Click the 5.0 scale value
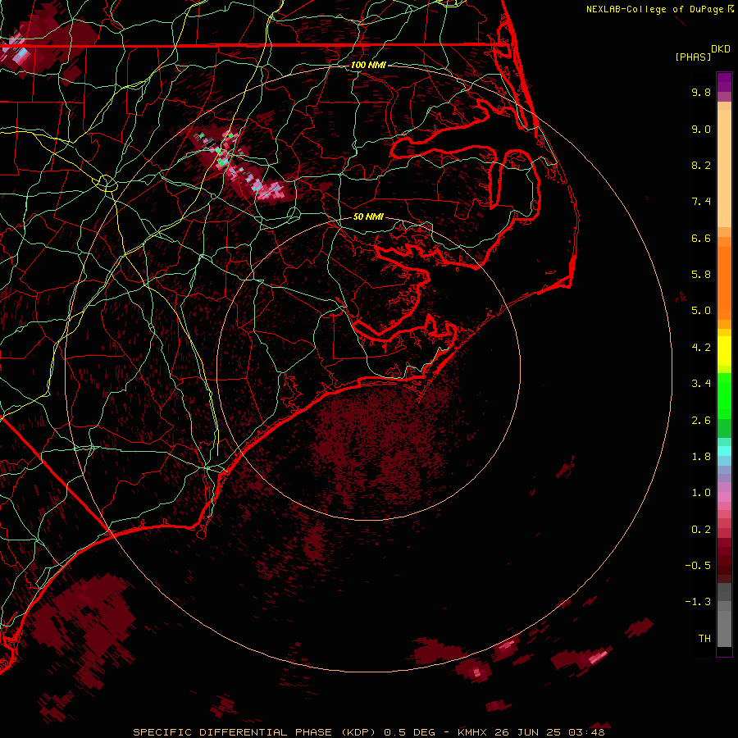Screen dimensions: 738x738 pyautogui.click(x=701, y=311)
